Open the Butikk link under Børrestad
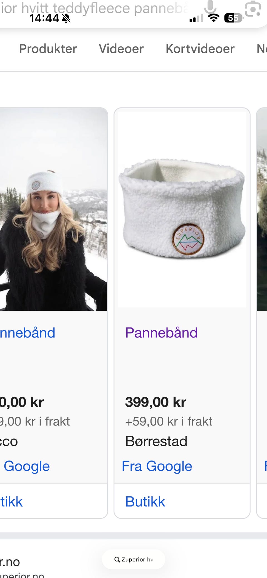This screenshot has width=267, height=578. coord(145,502)
